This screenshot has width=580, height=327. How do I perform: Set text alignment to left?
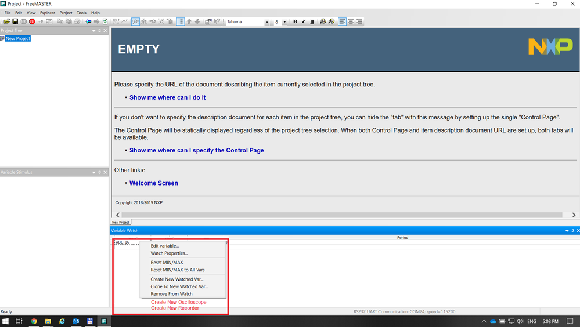342,21
